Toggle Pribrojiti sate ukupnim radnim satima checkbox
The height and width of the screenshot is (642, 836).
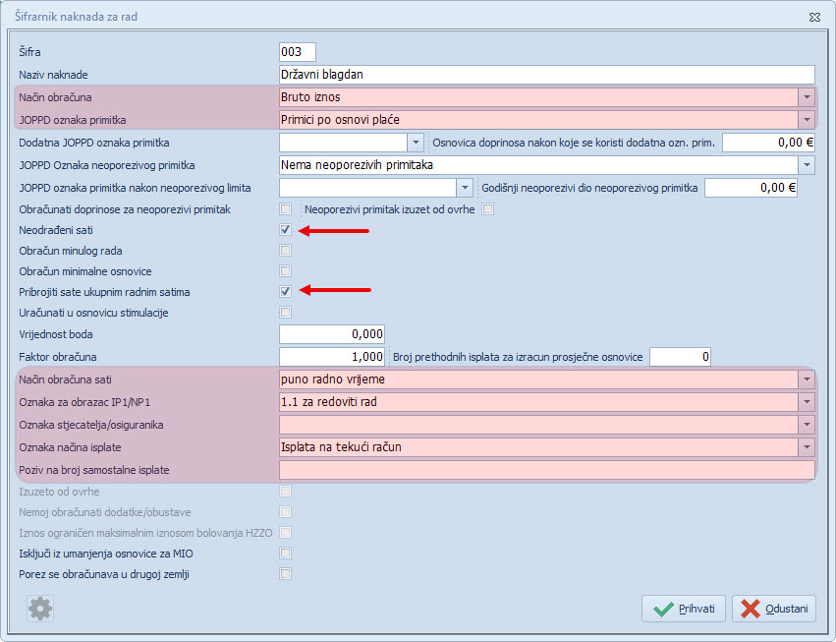[286, 292]
